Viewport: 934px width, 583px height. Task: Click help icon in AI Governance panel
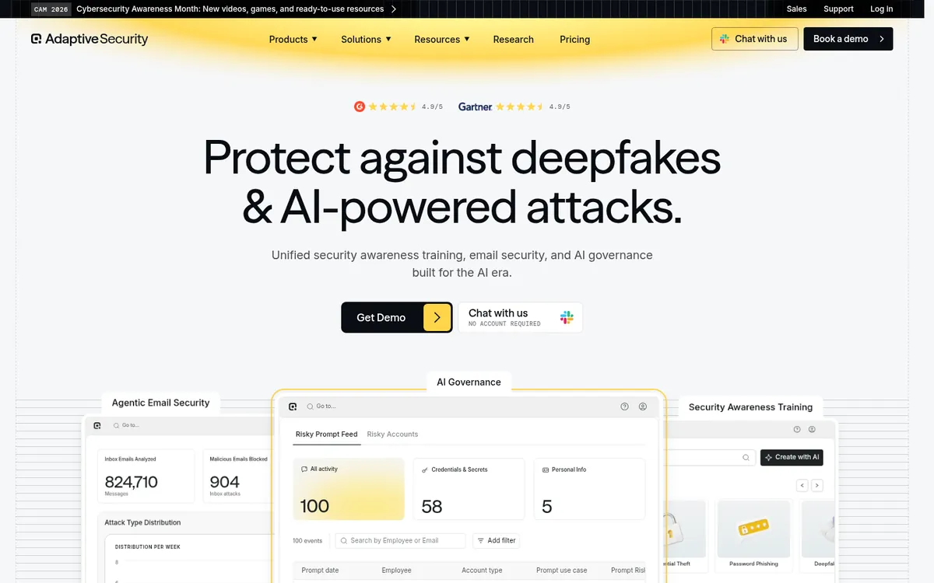pos(624,407)
